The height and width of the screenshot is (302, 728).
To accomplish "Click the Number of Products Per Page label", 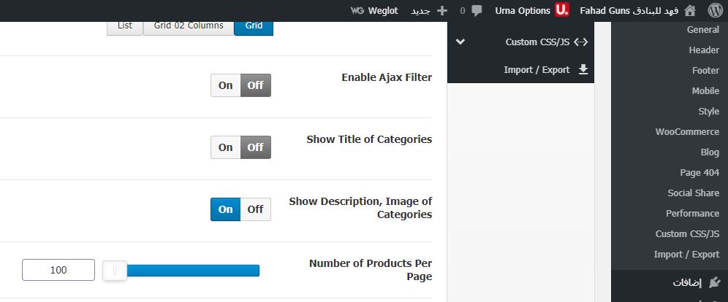I will tap(371, 270).
